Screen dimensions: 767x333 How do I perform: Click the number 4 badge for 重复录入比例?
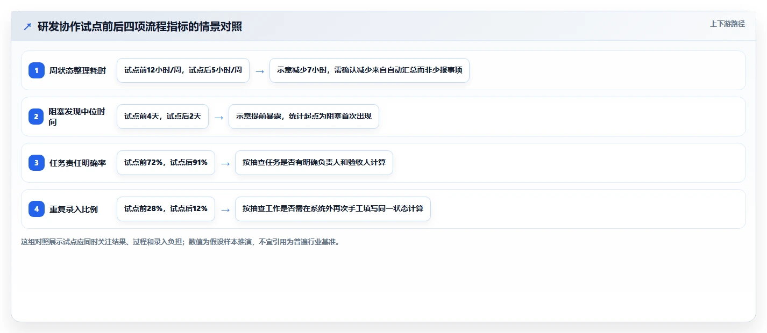point(37,209)
